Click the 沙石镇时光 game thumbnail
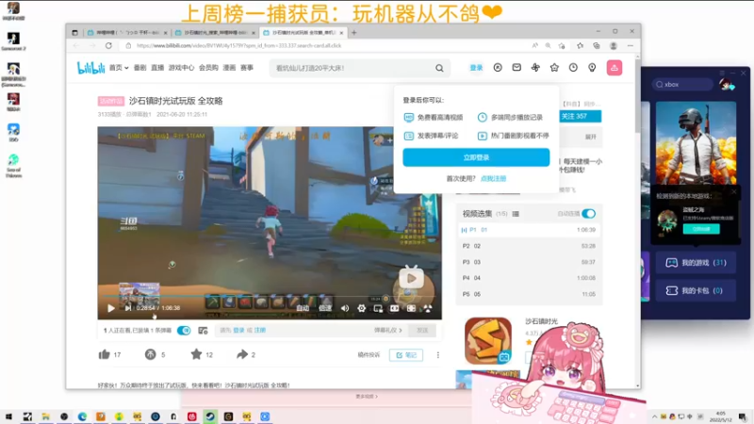Screen dimensions: 754x424 click(x=488, y=340)
